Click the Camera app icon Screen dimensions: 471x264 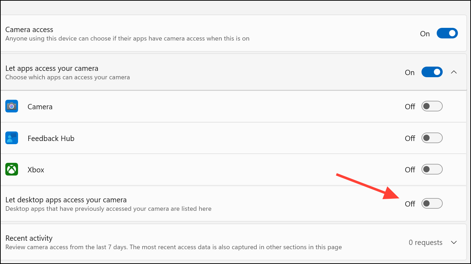coord(12,106)
